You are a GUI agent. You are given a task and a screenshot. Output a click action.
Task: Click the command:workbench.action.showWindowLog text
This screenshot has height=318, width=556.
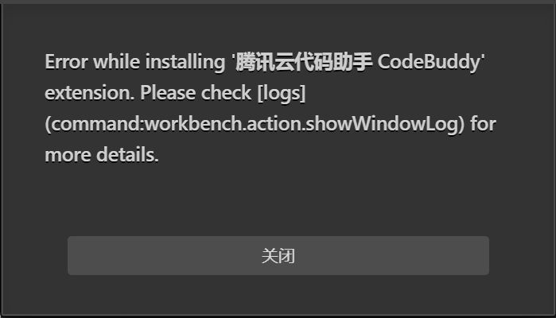pyautogui.click(x=255, y=124)
